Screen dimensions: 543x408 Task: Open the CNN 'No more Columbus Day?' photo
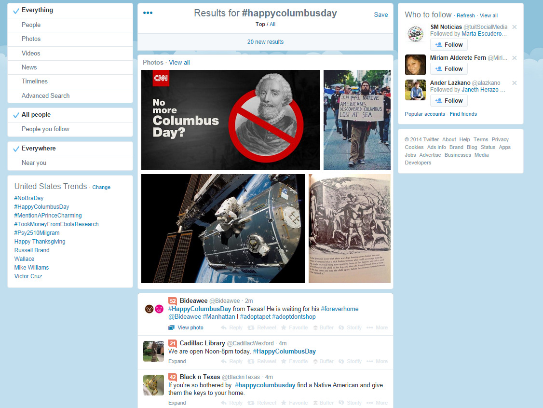[231, 120]
